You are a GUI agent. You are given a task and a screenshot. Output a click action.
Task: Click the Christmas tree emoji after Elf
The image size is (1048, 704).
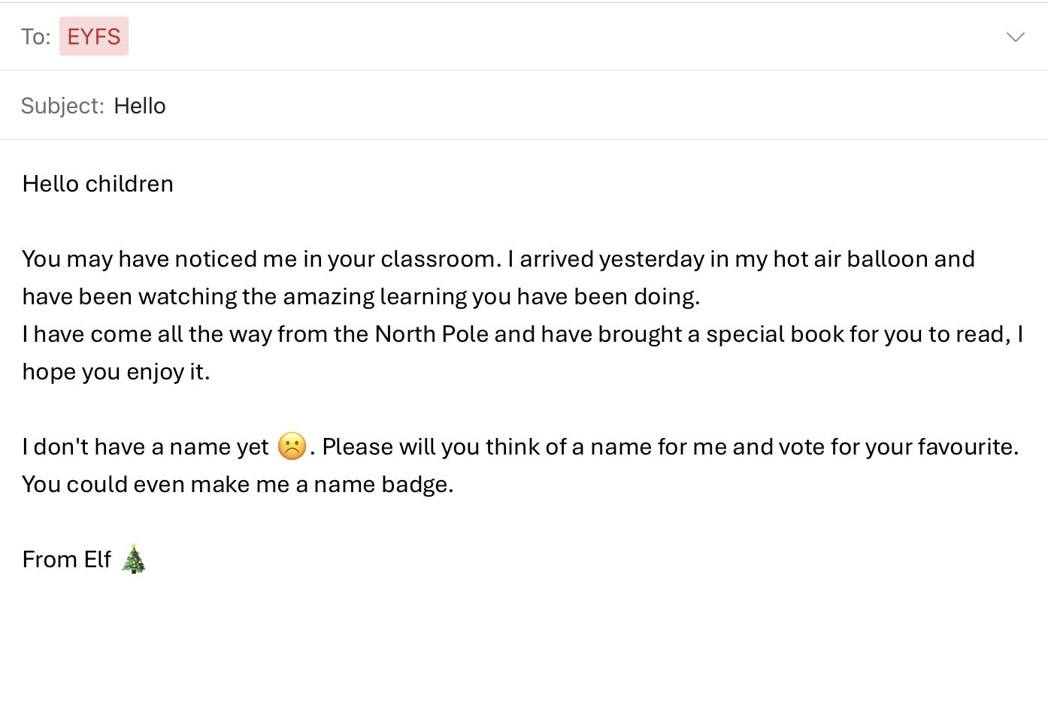[134, 559]
